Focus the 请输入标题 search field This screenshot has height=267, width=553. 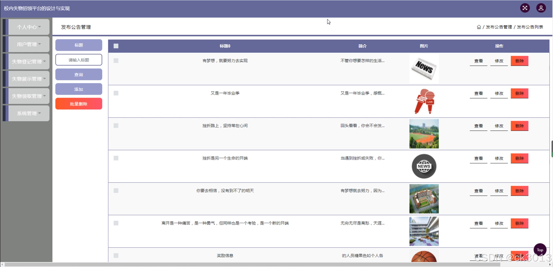79,60
